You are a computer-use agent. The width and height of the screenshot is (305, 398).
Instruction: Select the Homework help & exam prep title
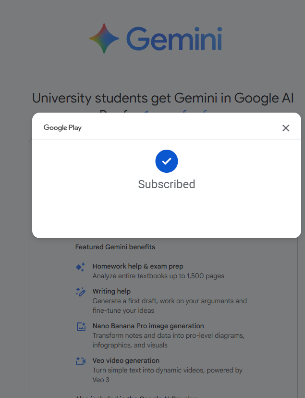coord(138,266)
